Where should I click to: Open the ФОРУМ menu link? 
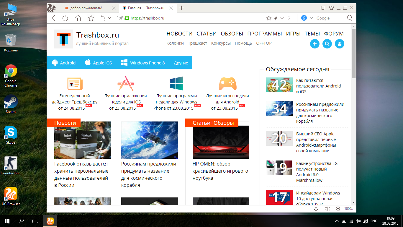[334, 34]
